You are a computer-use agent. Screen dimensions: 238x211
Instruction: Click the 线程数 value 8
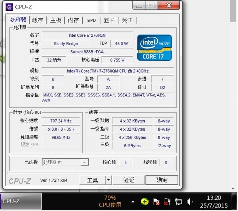[x=166, y=163]
